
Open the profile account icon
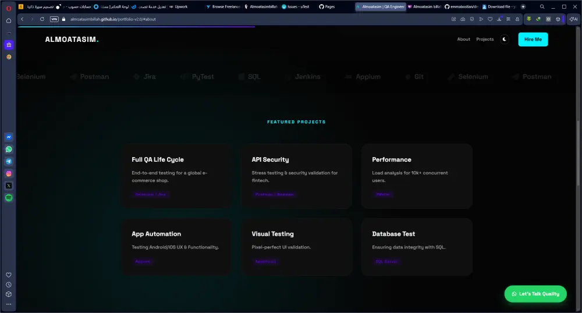pyautogui.click(x=517, y=19)
